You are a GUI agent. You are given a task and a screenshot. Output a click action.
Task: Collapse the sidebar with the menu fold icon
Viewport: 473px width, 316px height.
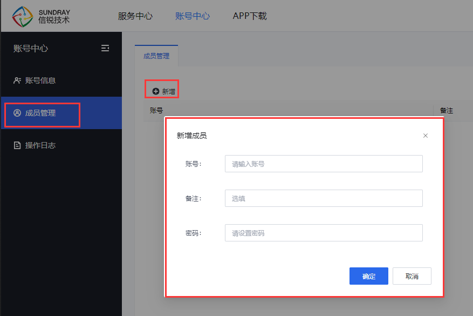pos(105,48)
